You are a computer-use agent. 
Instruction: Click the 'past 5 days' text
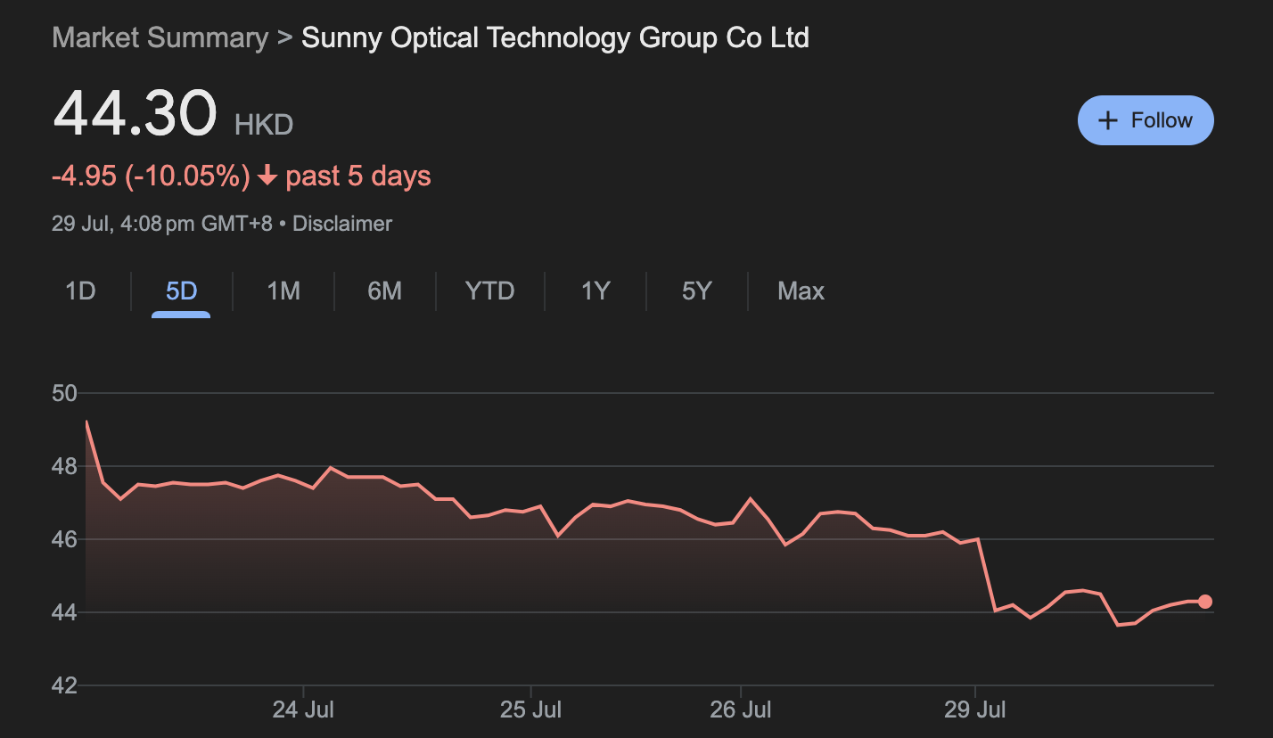click(x=358, y=176)
